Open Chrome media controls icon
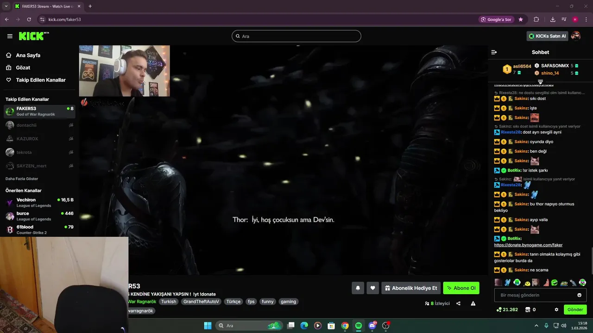This screenshot has height=333, width=593. (564, 19)
